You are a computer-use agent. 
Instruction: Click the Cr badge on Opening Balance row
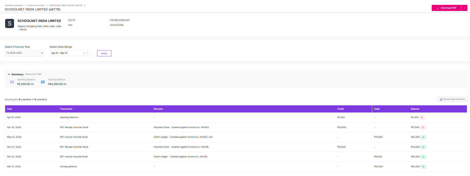pyautogui.click(x=422, y=118)
